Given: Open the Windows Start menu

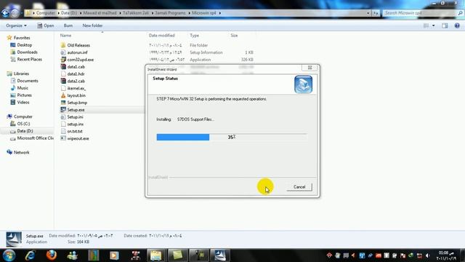Looking at the screenshot, I should (9, 255).
